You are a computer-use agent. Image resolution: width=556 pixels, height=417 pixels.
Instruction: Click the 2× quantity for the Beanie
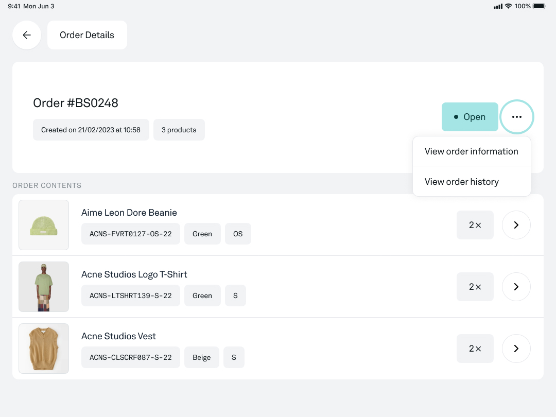[x=475, y=225]
